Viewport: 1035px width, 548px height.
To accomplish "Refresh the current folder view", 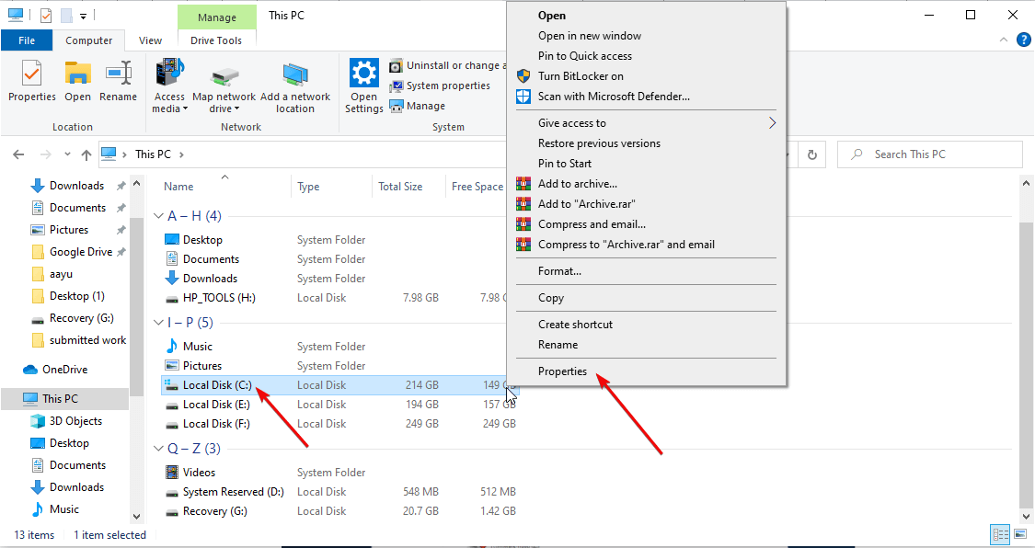I will (x=812, y=154).
